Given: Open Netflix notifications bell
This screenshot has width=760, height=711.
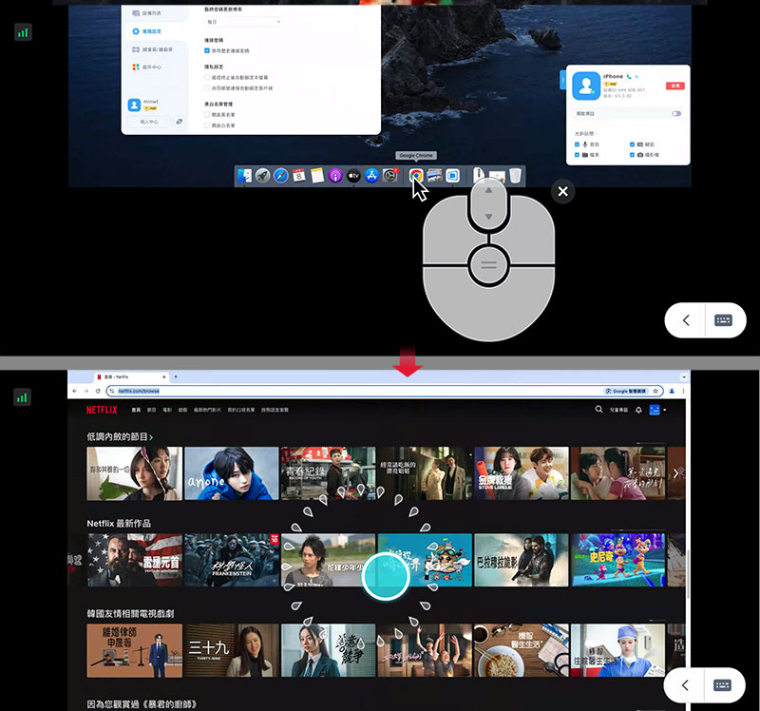Looking at the screenshot, I should coord(636,410).
